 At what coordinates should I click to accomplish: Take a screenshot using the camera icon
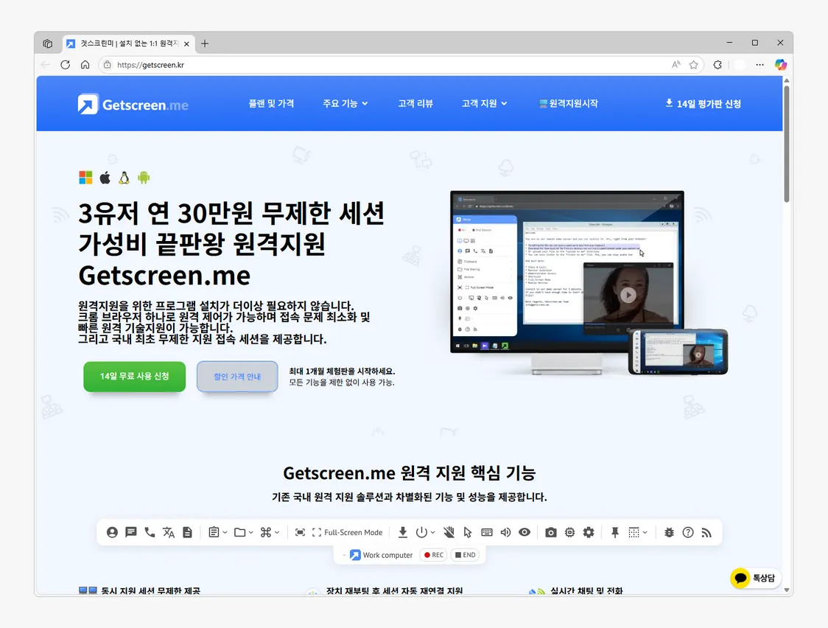coord(551,532)
